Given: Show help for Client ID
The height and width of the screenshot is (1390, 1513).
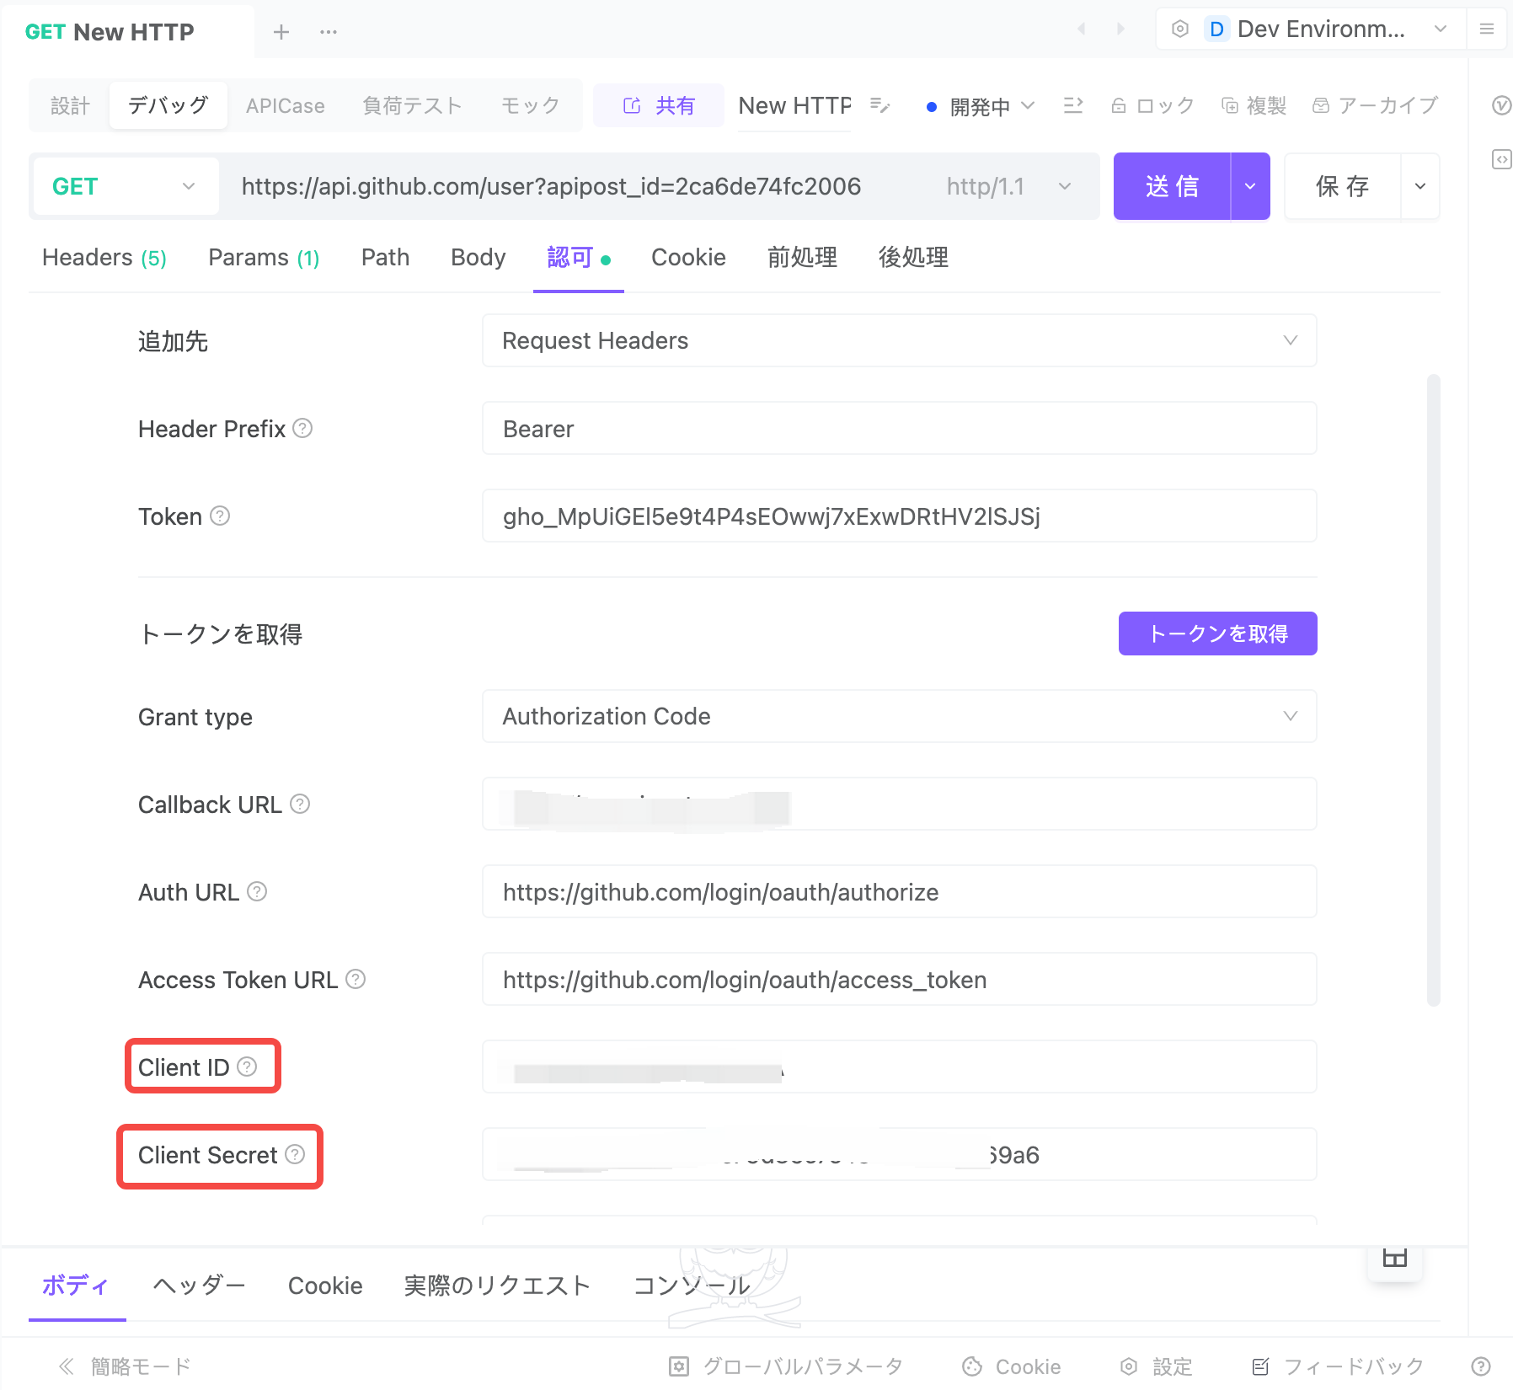Looking at the screenshot, I should click(247, 1067).
